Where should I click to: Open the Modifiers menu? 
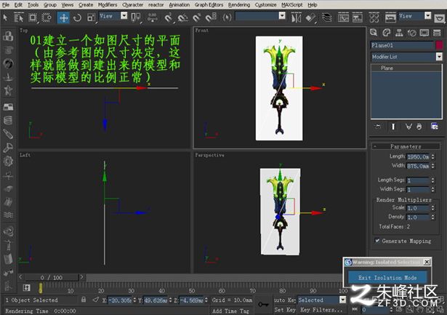click(108, 5)
